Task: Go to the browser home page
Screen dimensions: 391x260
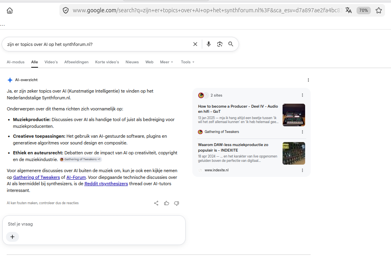Action: 9,10
